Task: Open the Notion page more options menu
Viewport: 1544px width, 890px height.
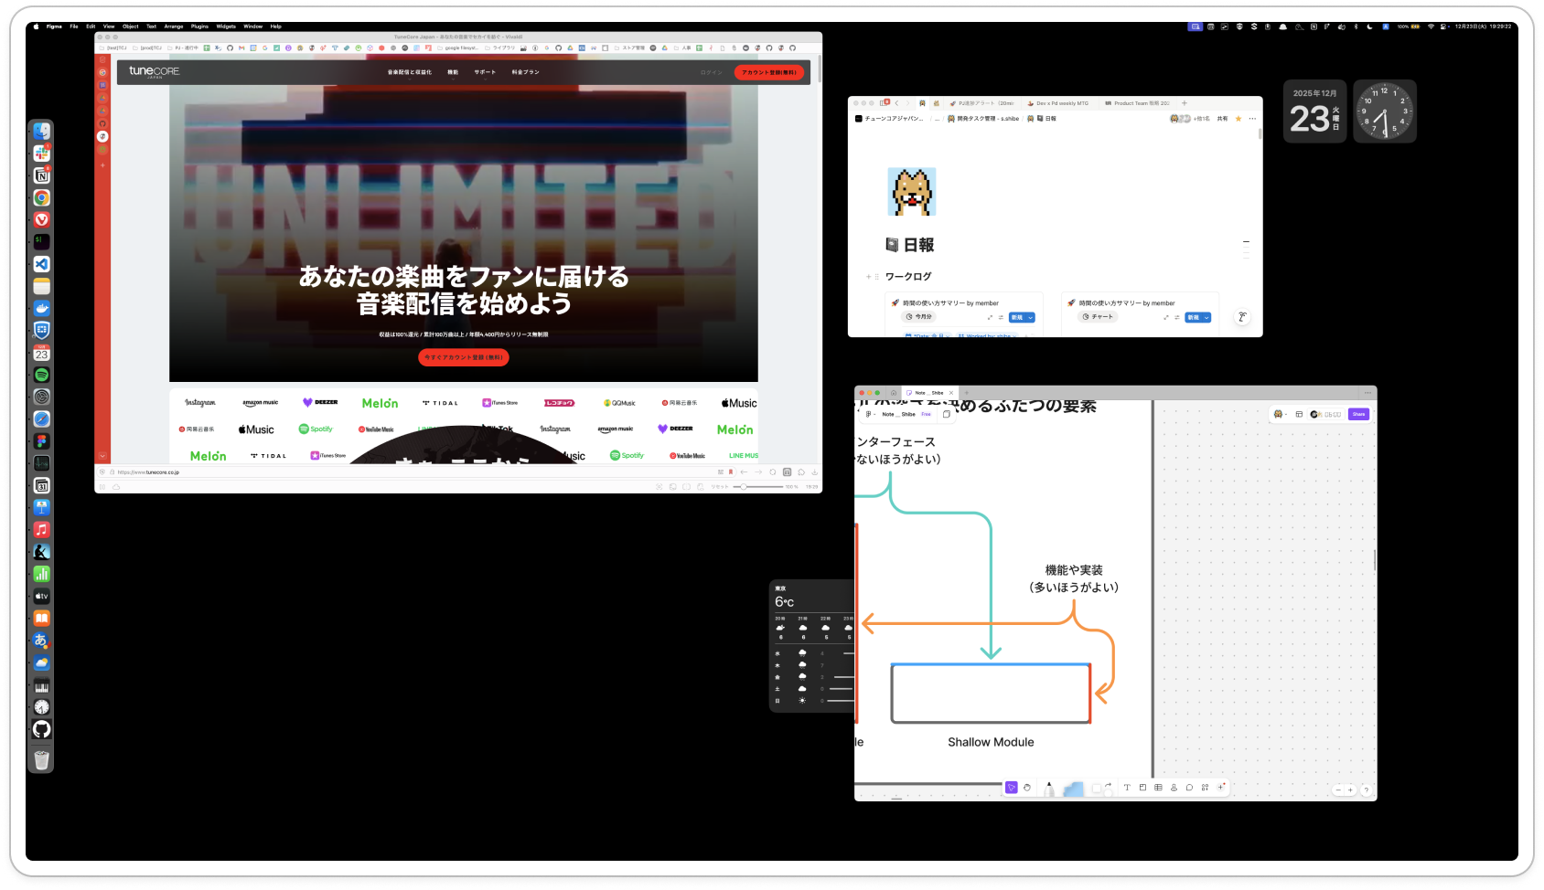Action: coord(1252,119)
